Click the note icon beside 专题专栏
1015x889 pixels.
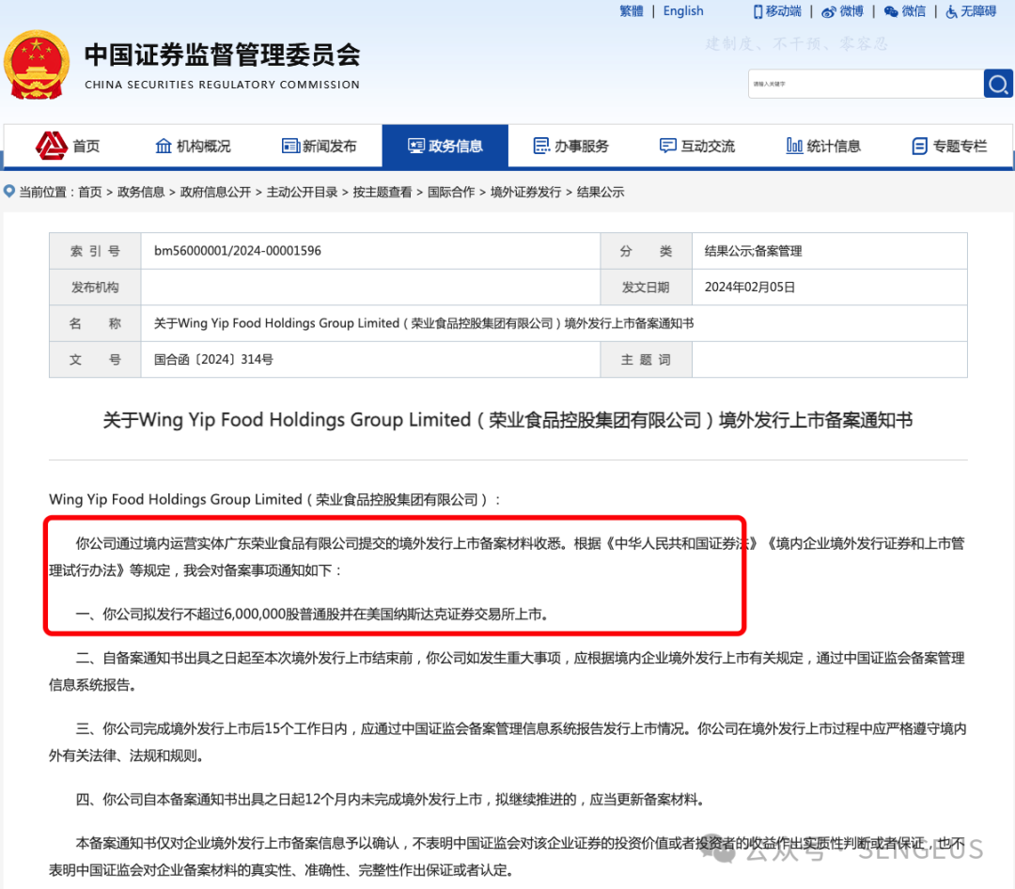coord(919,147)
